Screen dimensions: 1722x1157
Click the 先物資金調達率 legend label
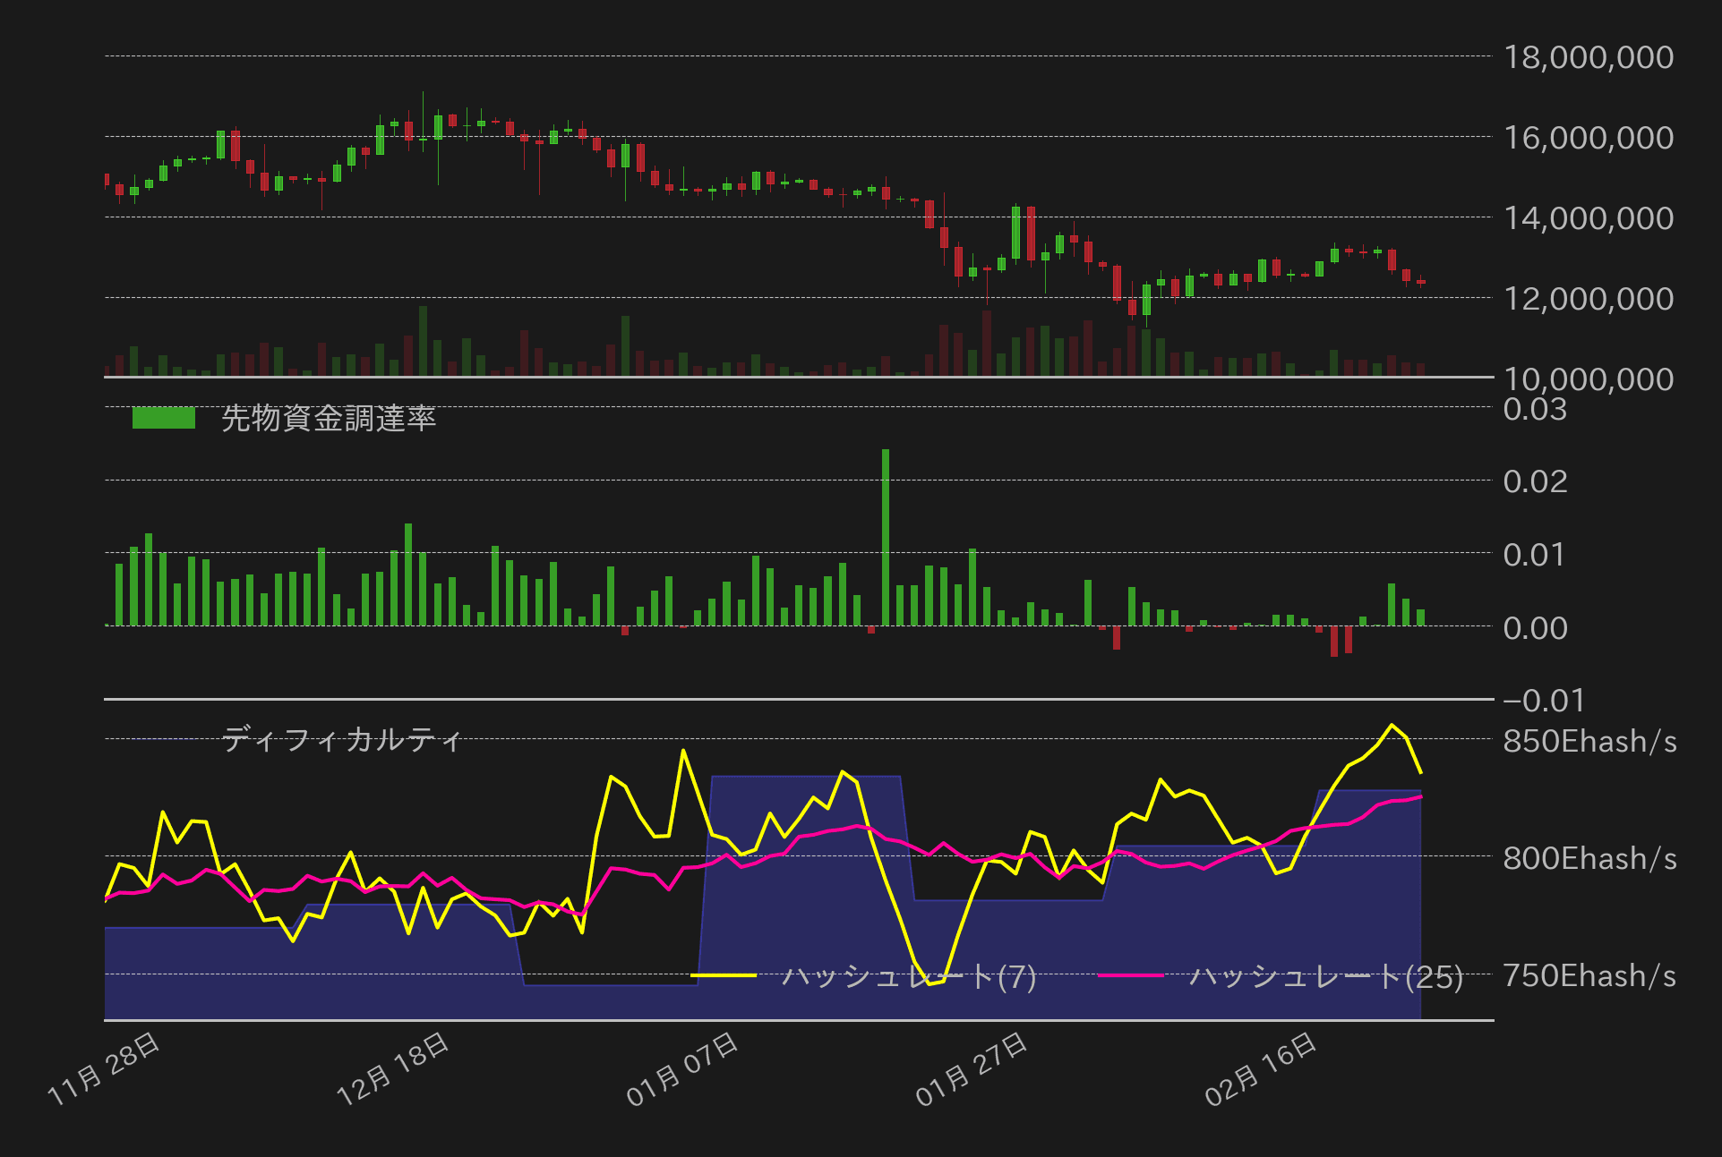click(x=328, y=418)
